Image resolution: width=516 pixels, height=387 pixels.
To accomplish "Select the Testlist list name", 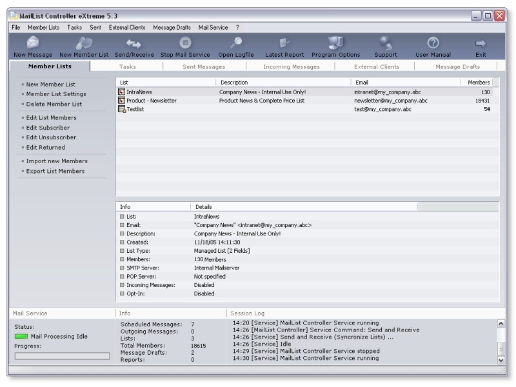I will [135, 109].
